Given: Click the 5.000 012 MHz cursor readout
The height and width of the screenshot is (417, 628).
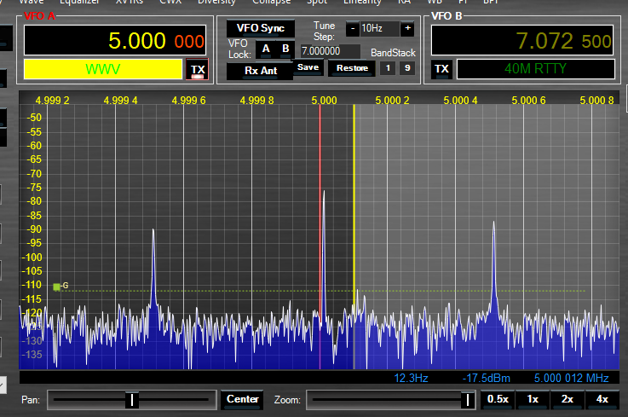Looking at the screenshot, I should [572, 378].
